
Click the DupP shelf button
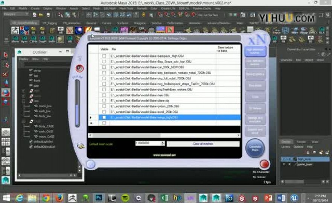(x=42, y=39)
